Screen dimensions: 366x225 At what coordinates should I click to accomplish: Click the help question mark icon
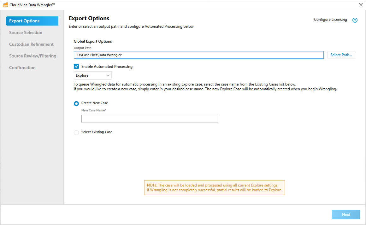[x=355, y=20]
